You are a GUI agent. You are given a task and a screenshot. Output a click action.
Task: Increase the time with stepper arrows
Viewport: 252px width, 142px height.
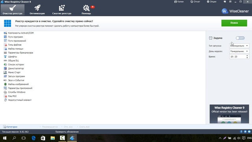247,56
